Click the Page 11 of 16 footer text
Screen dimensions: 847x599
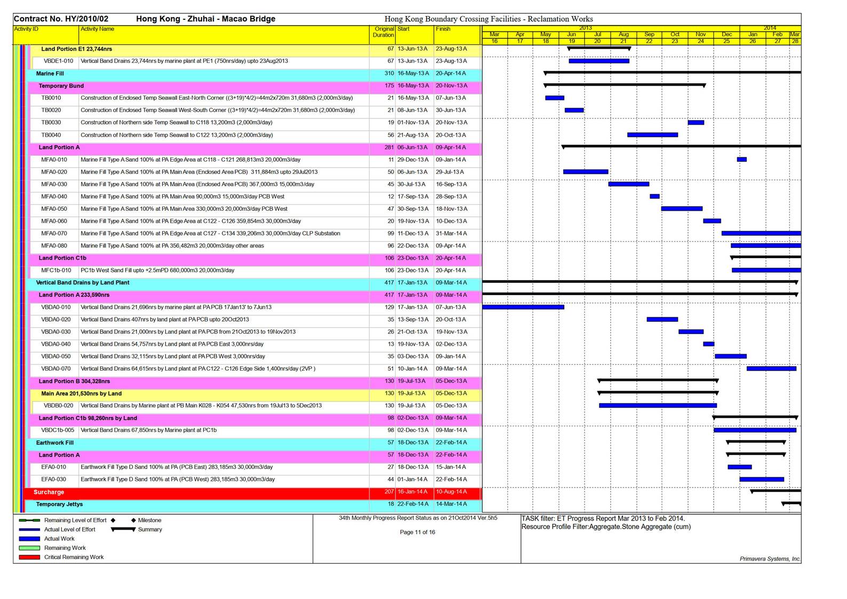(418, 532)
